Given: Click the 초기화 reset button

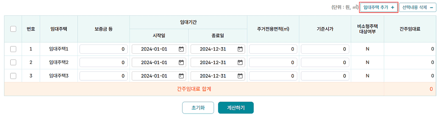Looking at the screenshot, I should coord(198,108).
